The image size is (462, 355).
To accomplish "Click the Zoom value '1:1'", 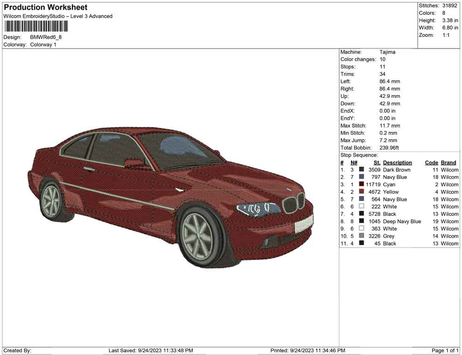I will (x=446, y=35).
